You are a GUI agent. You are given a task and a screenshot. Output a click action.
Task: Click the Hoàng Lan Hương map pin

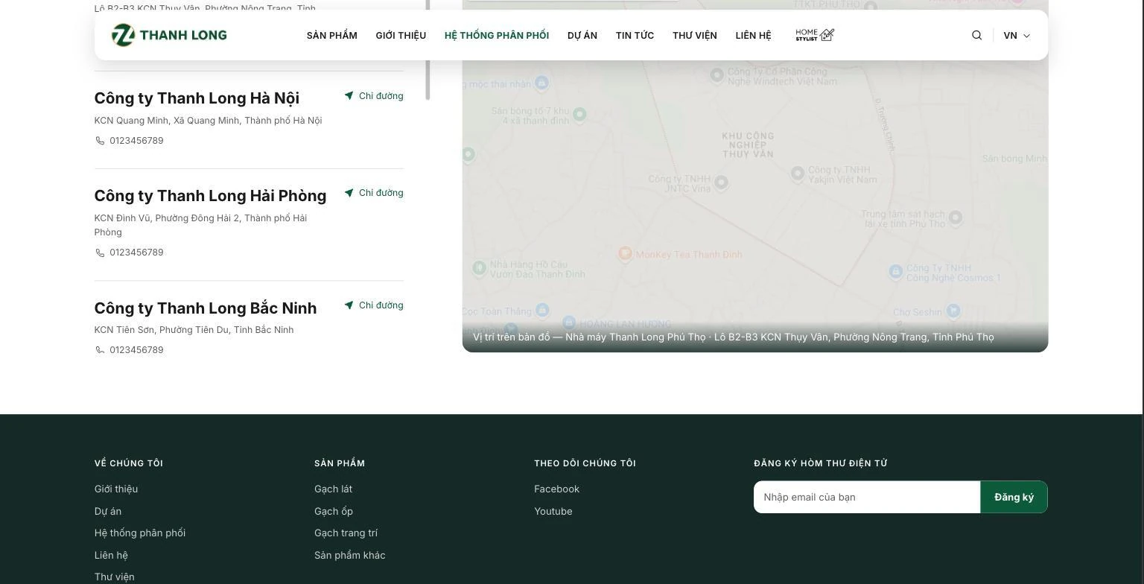click(569, 323)
